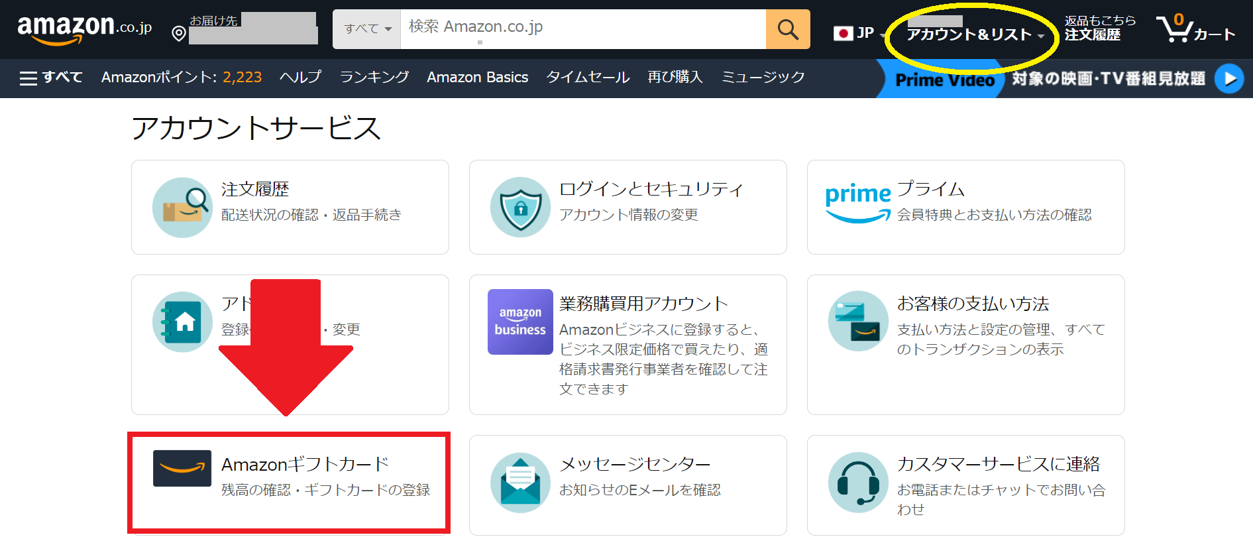The width and height of the screenshot is (1253, 541).
Task: Click 対象の映画・TV番組見放題 banner text
Action: [x=1109, y=78]
